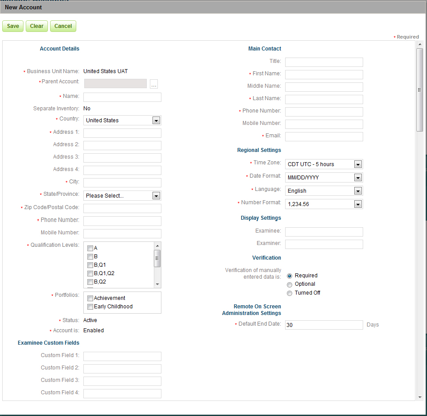Click the Cancel button
The height and width of the screenshot is (416, 427).
click(63, 26)
